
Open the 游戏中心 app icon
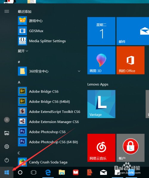22,21
